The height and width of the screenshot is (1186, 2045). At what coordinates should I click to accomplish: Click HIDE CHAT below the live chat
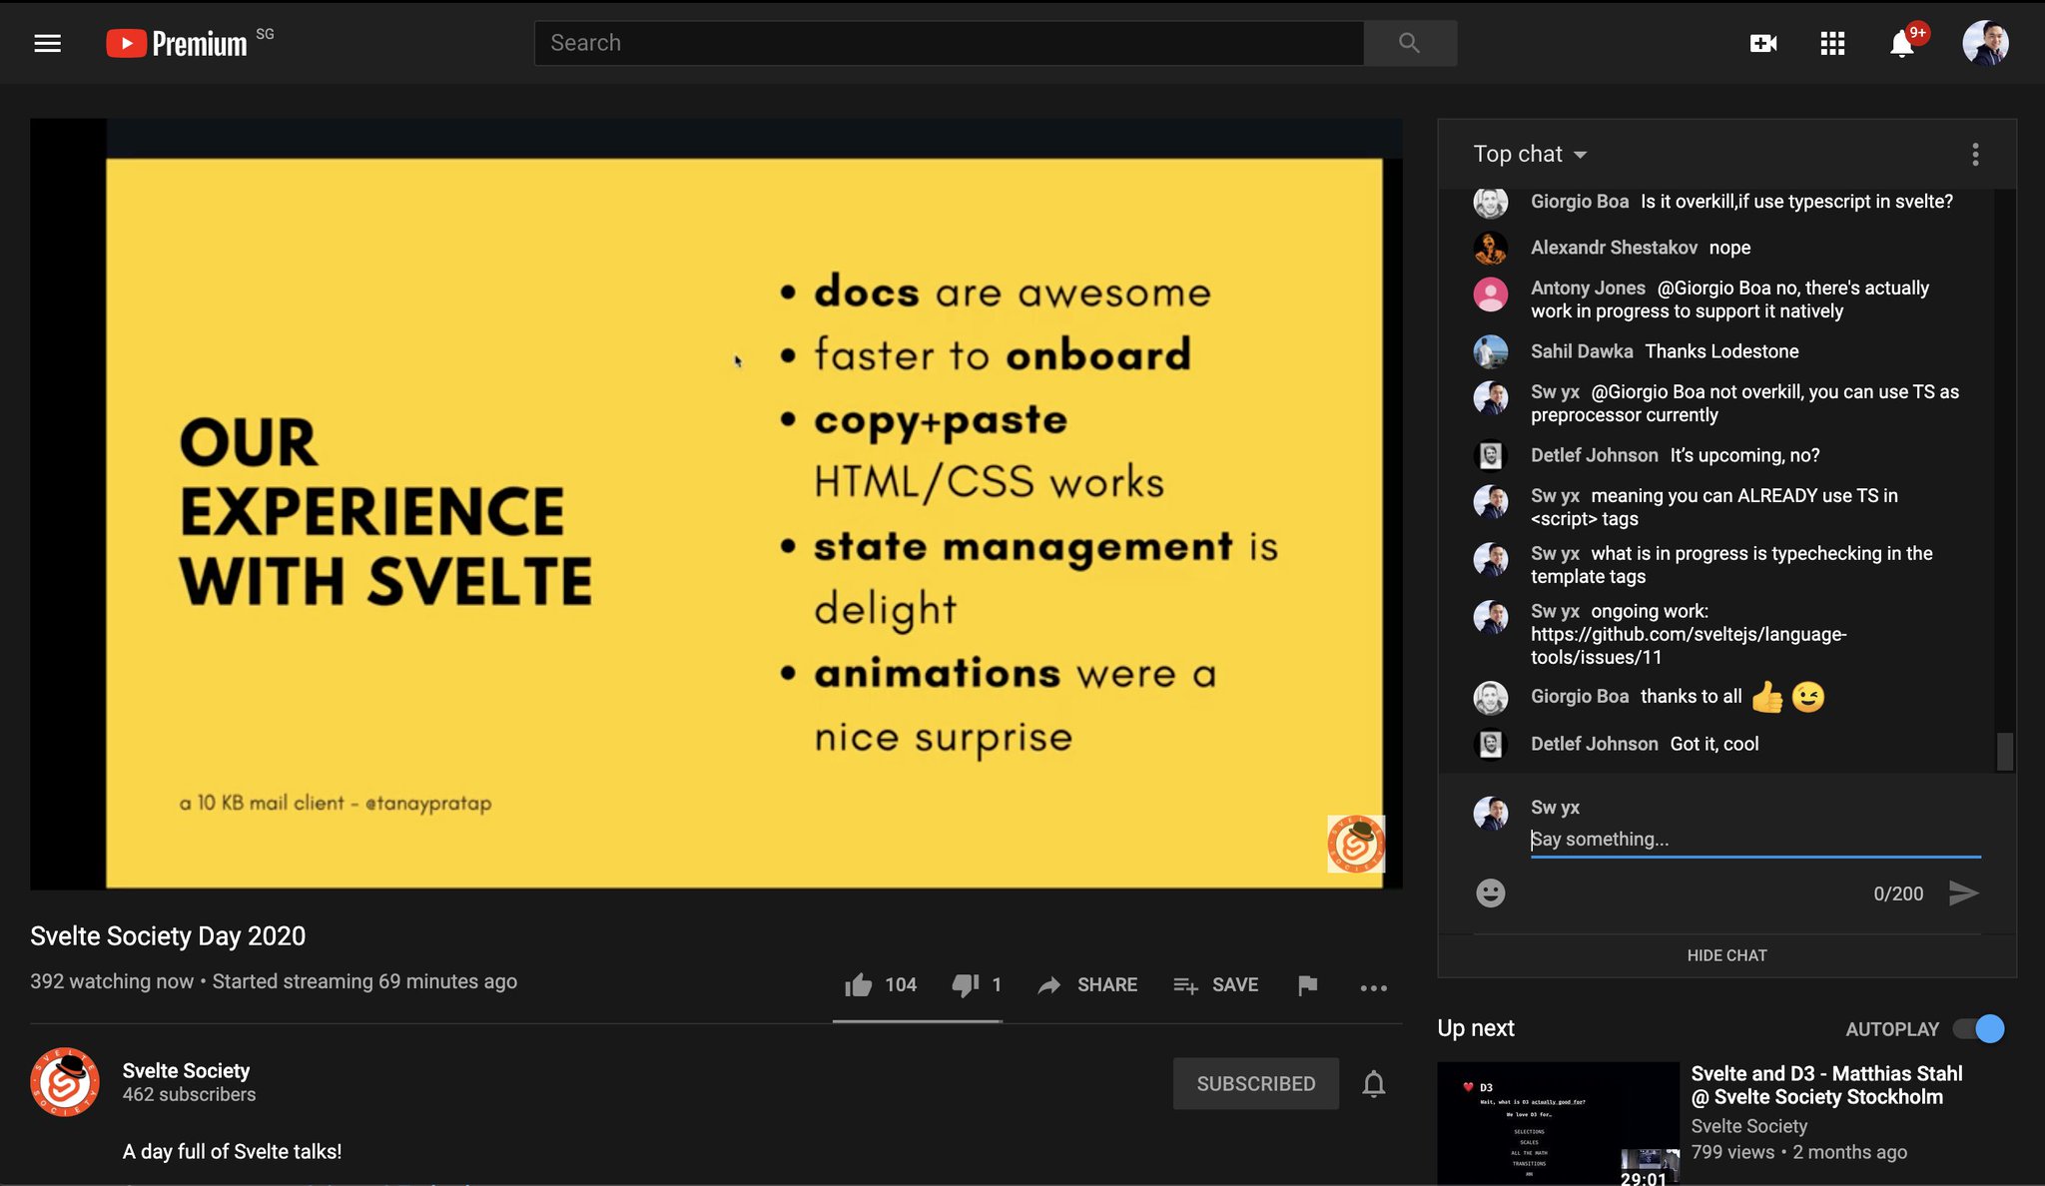point(1726,955)
